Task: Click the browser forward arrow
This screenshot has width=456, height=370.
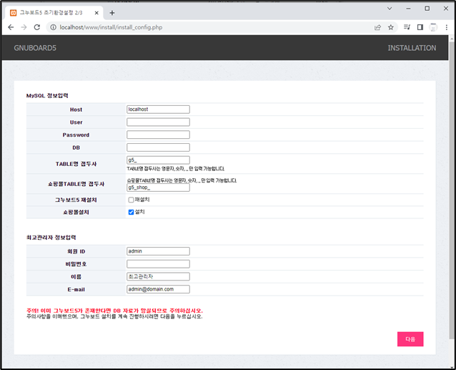Action: pyautogui.click(x=24, y=27)
